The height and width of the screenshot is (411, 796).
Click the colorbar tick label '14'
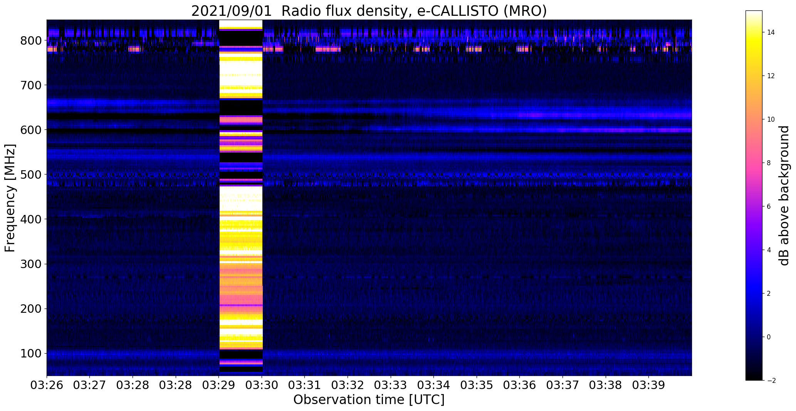pyautogui.click(x=771, y=32)
